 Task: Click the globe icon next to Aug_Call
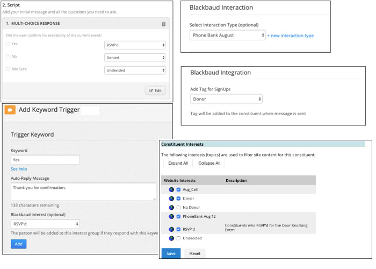pos(171,189)
